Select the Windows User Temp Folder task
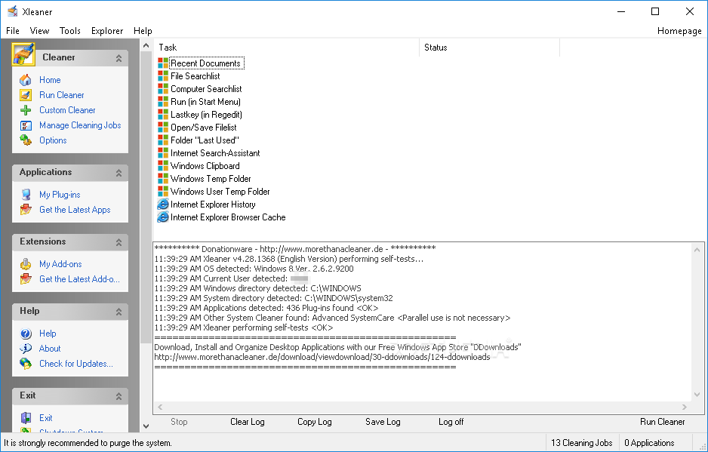The image size is (708, 452). coord(220,192)
